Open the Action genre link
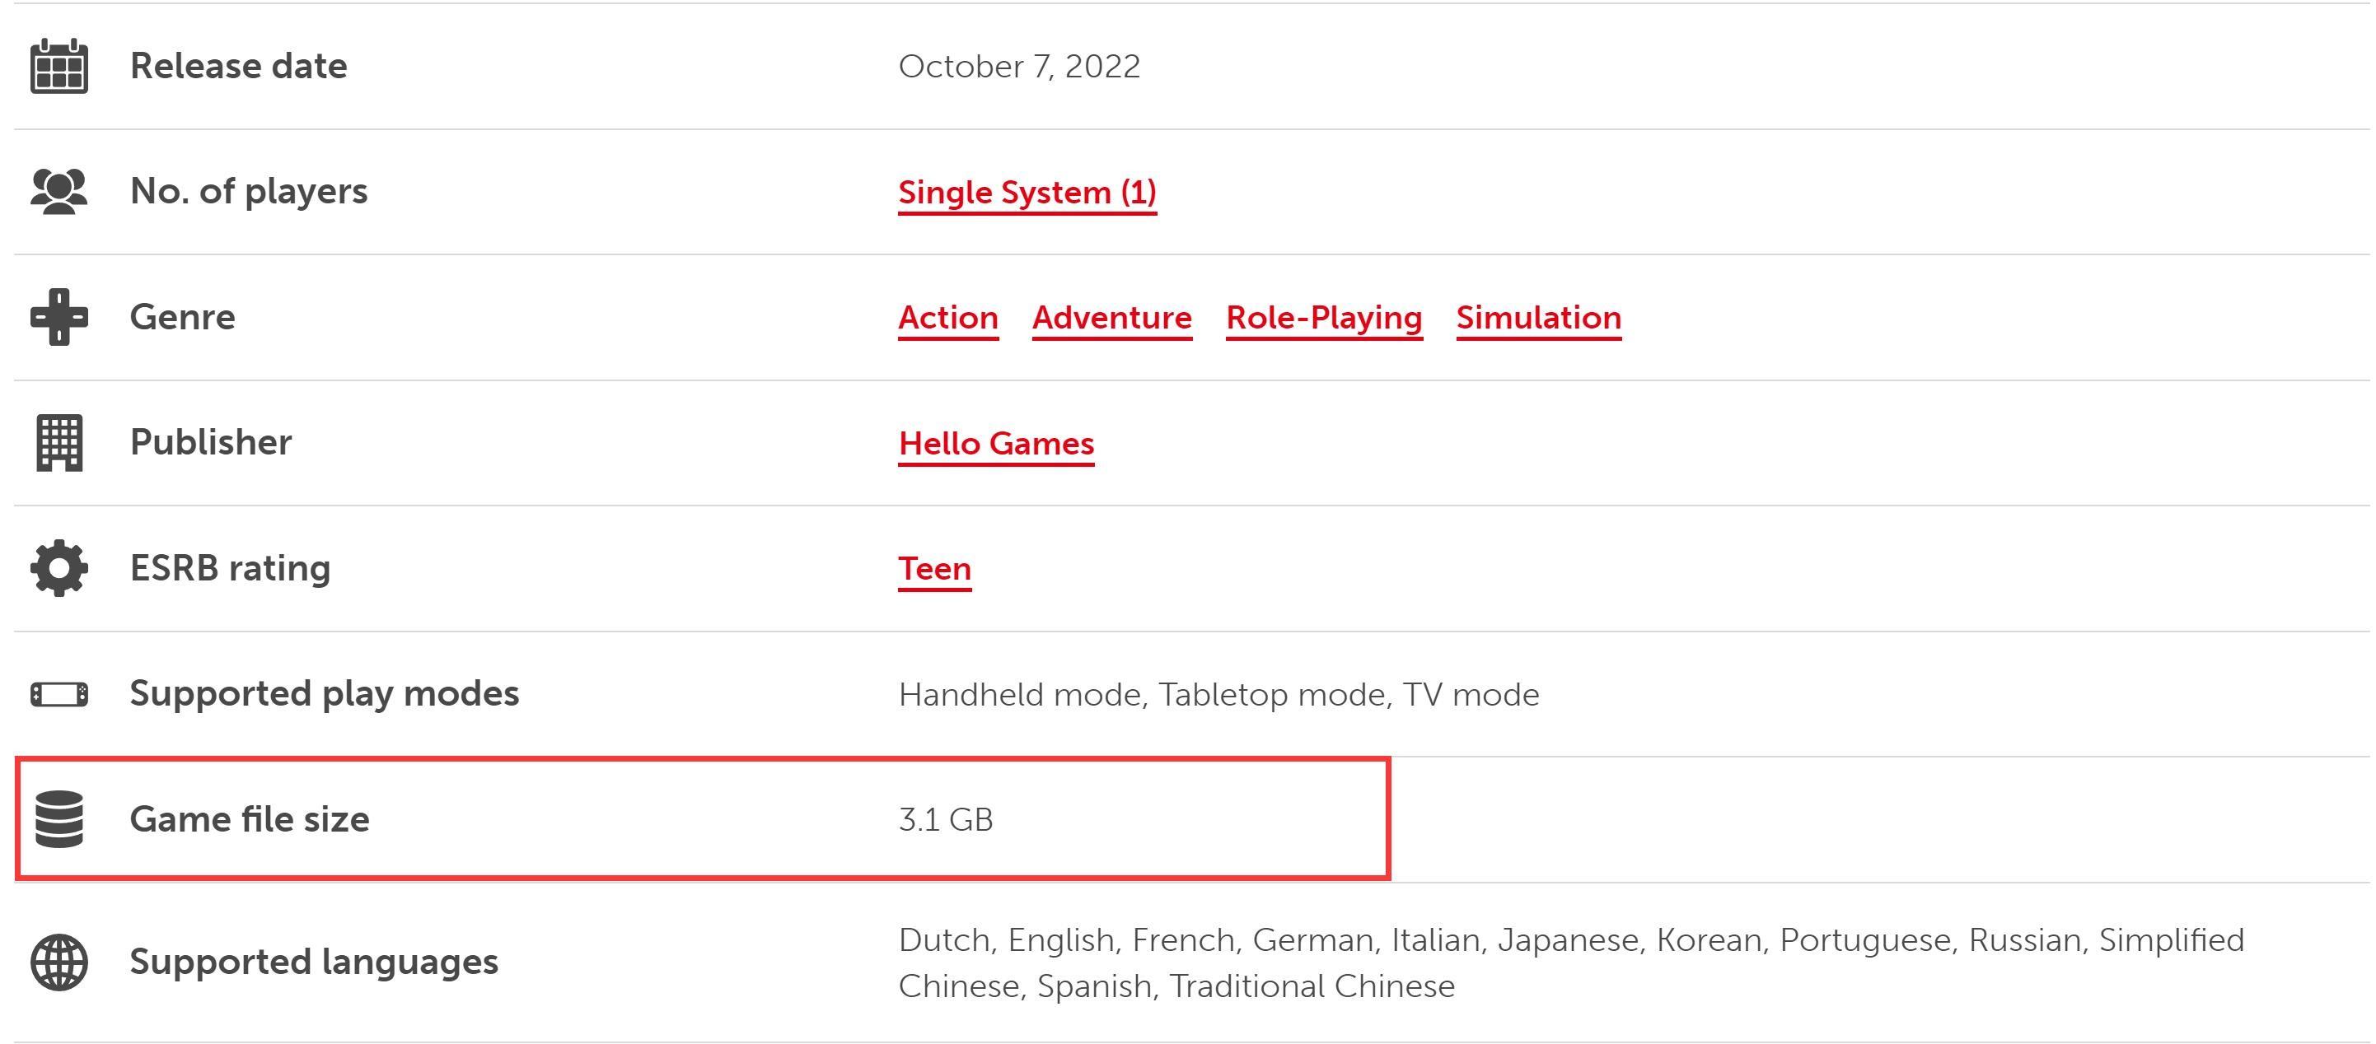 tap(948, 317)
